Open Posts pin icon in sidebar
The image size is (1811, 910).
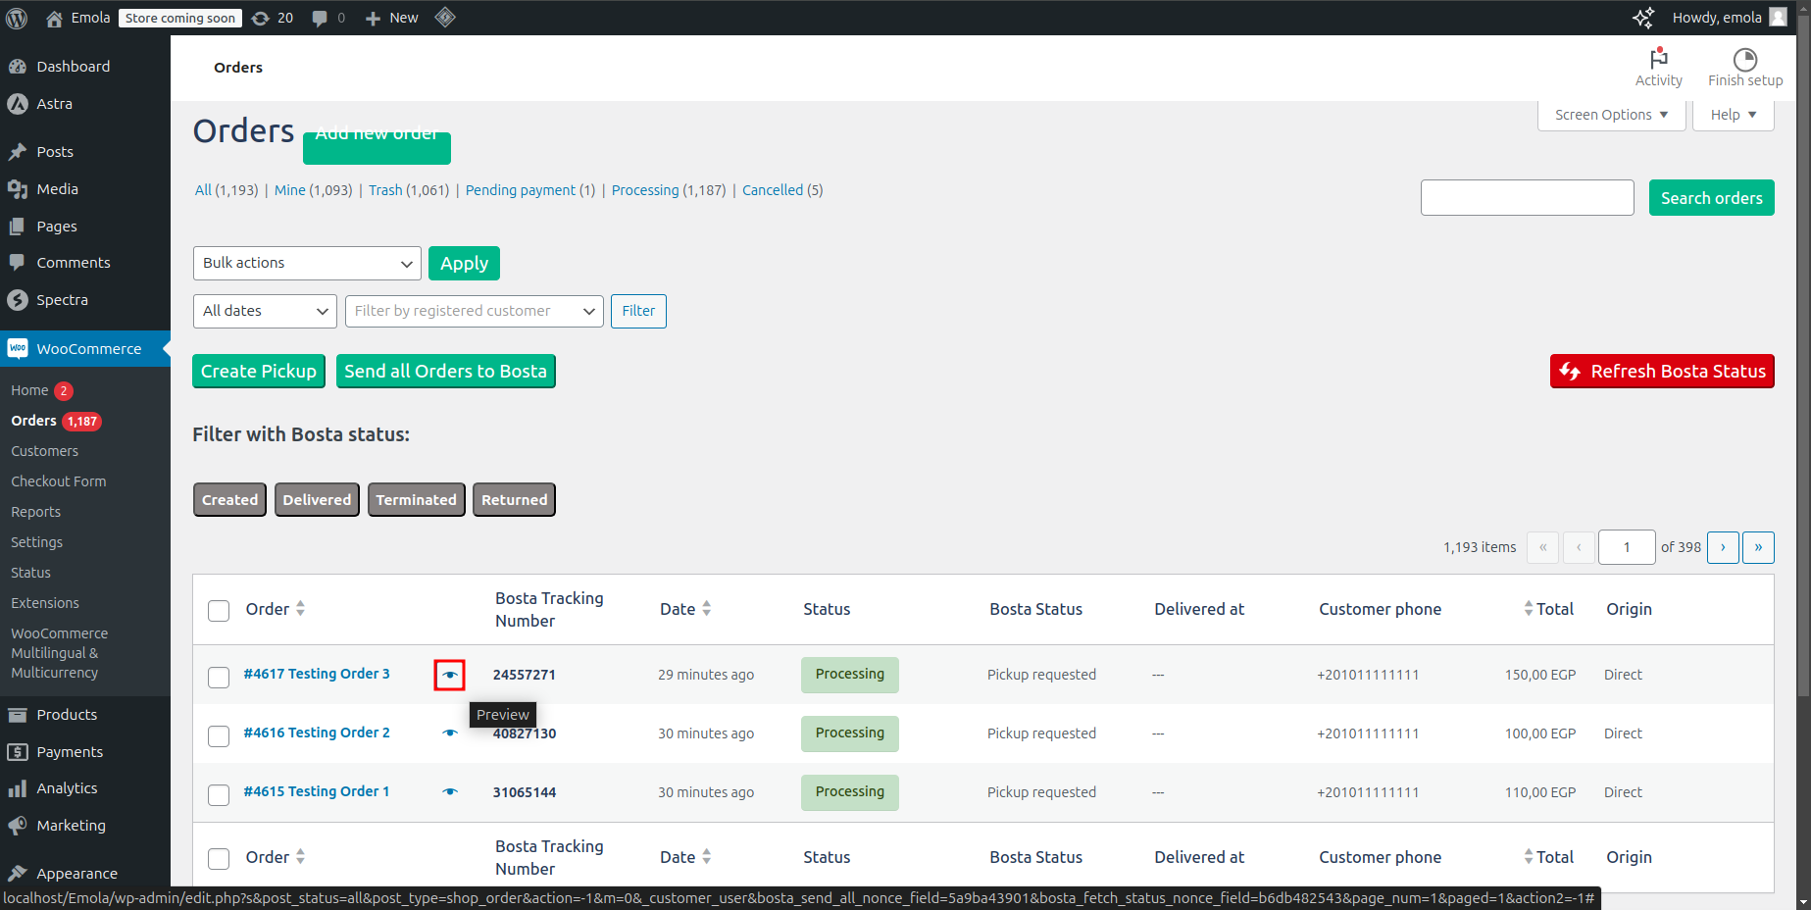18,152
